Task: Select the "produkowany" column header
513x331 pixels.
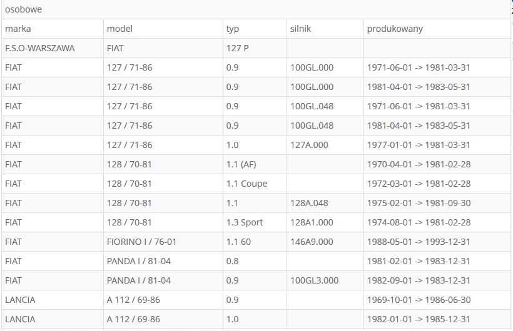Action: pyautogui.click(x=395, y=29)
